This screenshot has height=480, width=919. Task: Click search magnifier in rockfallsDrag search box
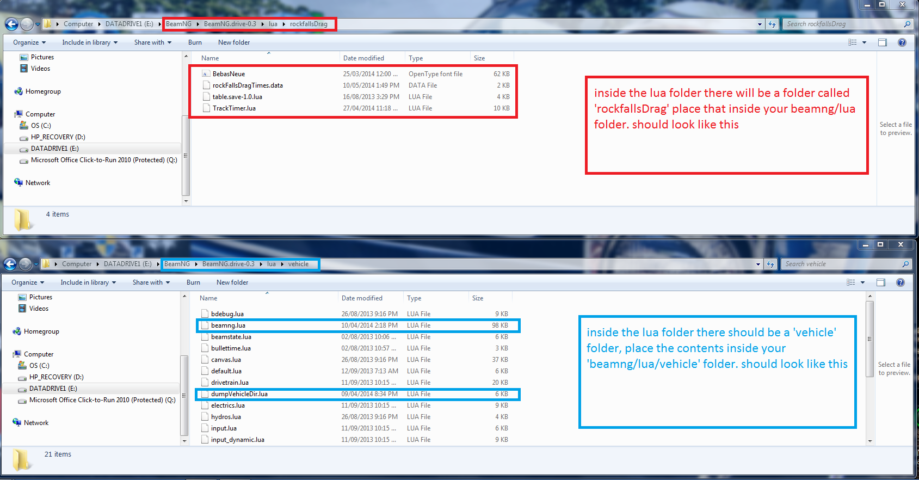pyautogui.click(x=906, y=24)
